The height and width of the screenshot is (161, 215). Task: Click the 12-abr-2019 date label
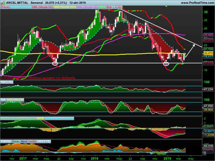[77, 3]
